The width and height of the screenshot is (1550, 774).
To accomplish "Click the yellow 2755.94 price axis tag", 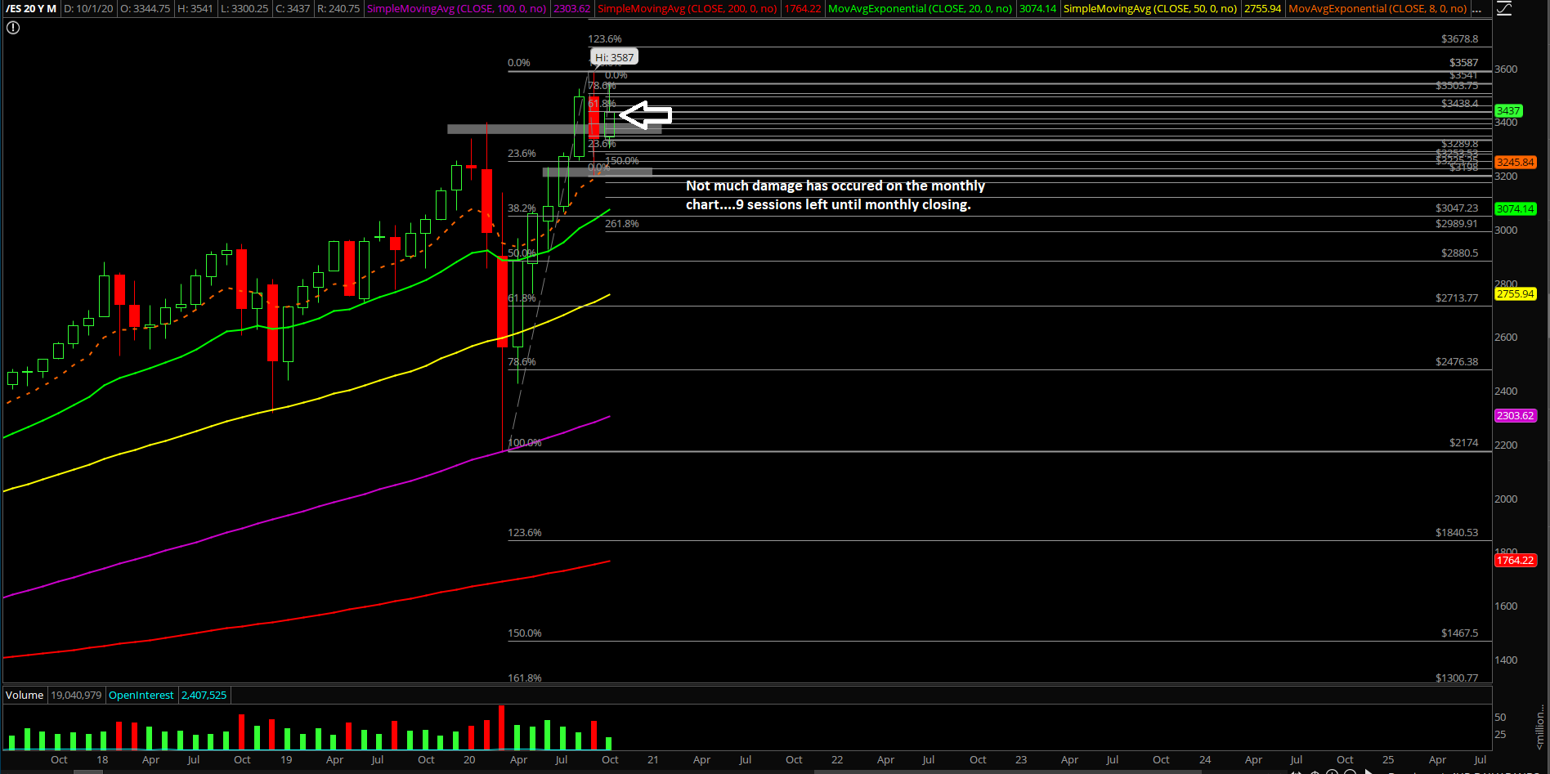I will point(1515,294).
